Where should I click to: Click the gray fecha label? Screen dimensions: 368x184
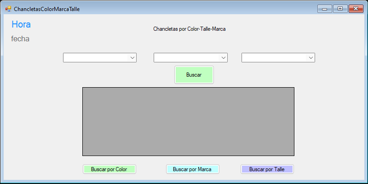20,39
